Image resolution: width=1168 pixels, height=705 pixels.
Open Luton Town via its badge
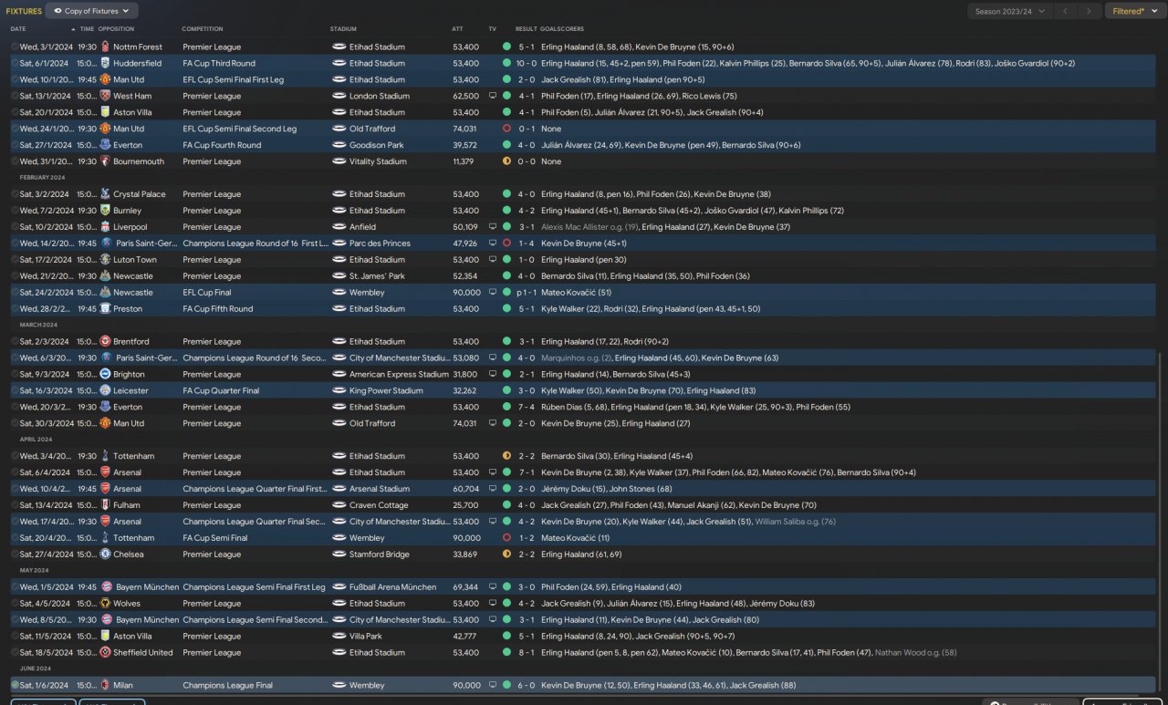coord(106,260)
